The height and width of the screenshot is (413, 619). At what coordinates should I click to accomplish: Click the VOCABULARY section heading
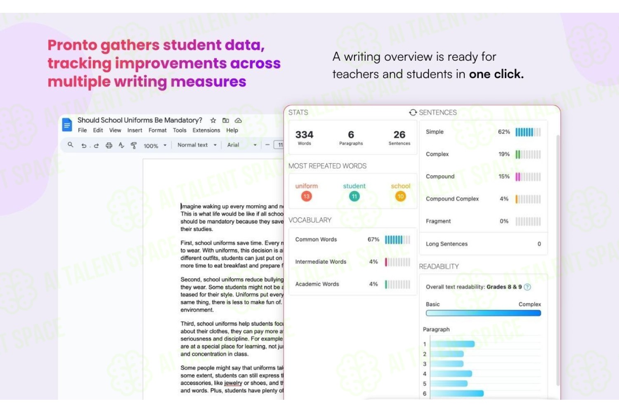point(310,220)
